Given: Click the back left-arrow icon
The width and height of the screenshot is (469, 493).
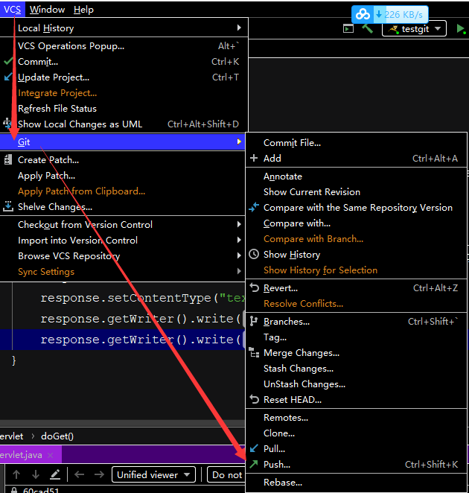Looking at the screenshot, I should 79,474.
